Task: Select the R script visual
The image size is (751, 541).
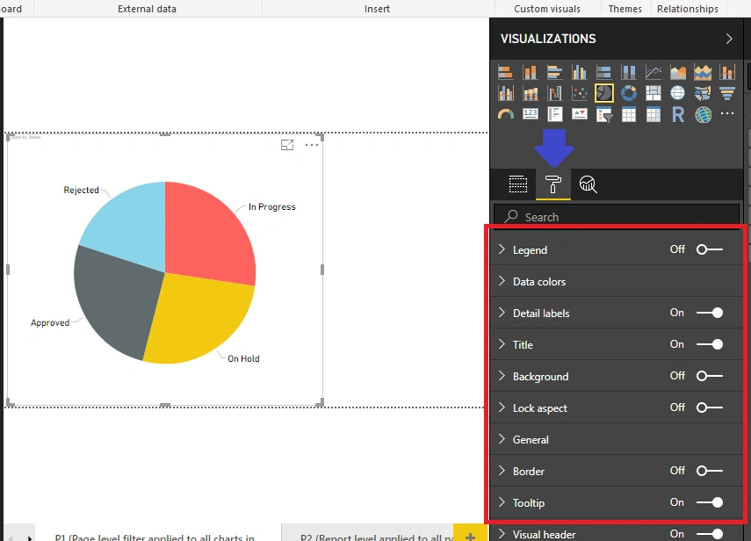Action: 678,114
